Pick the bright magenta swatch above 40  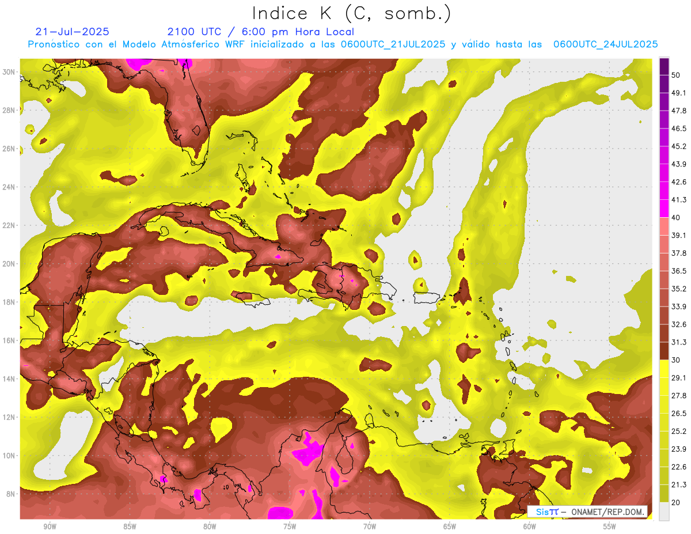(x=664, y=209)
